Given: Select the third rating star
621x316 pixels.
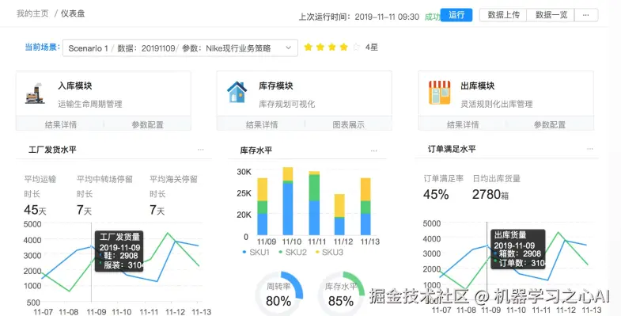Looking at the screenshot, I should (x=332, y=48).
